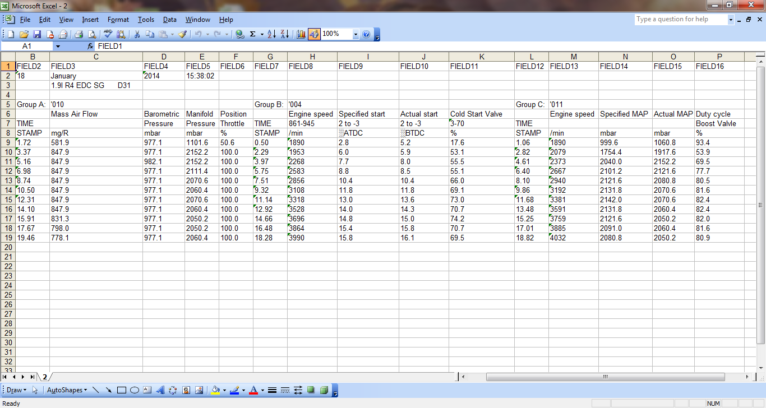Click the yellow Fill Color bucket
Viewport: 766px width, 408px height.
pos(215,390)
